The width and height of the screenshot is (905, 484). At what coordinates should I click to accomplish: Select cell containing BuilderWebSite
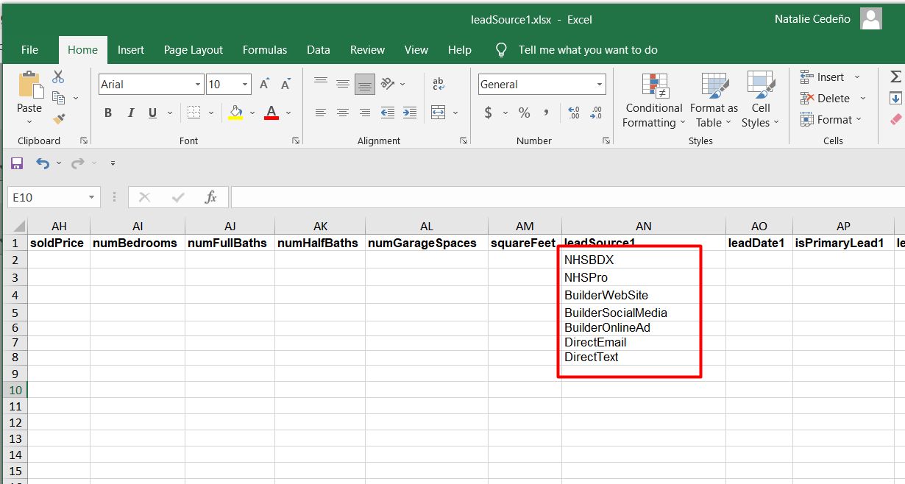(x=606, y=295)
